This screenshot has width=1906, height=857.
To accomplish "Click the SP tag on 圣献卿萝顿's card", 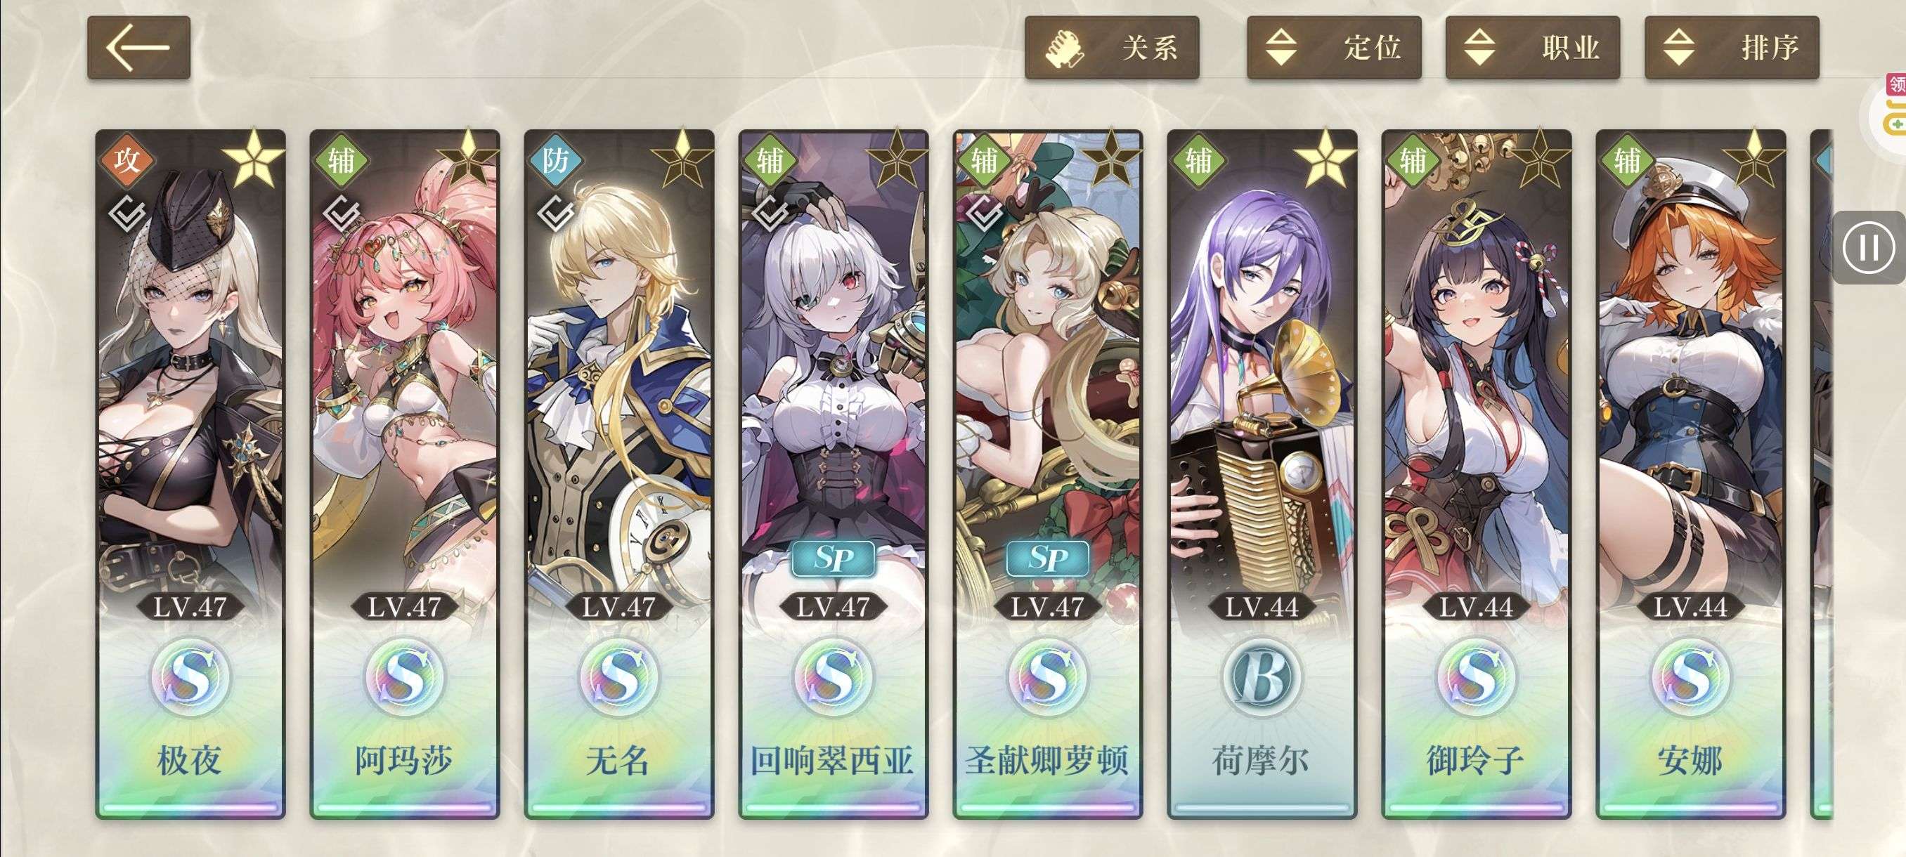I will coord(1048,559).
